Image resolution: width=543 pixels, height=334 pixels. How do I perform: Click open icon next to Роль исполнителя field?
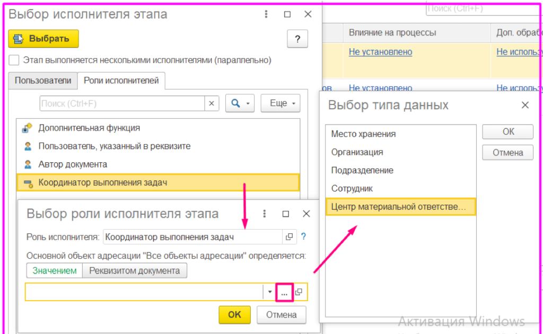tap(290, 237)
